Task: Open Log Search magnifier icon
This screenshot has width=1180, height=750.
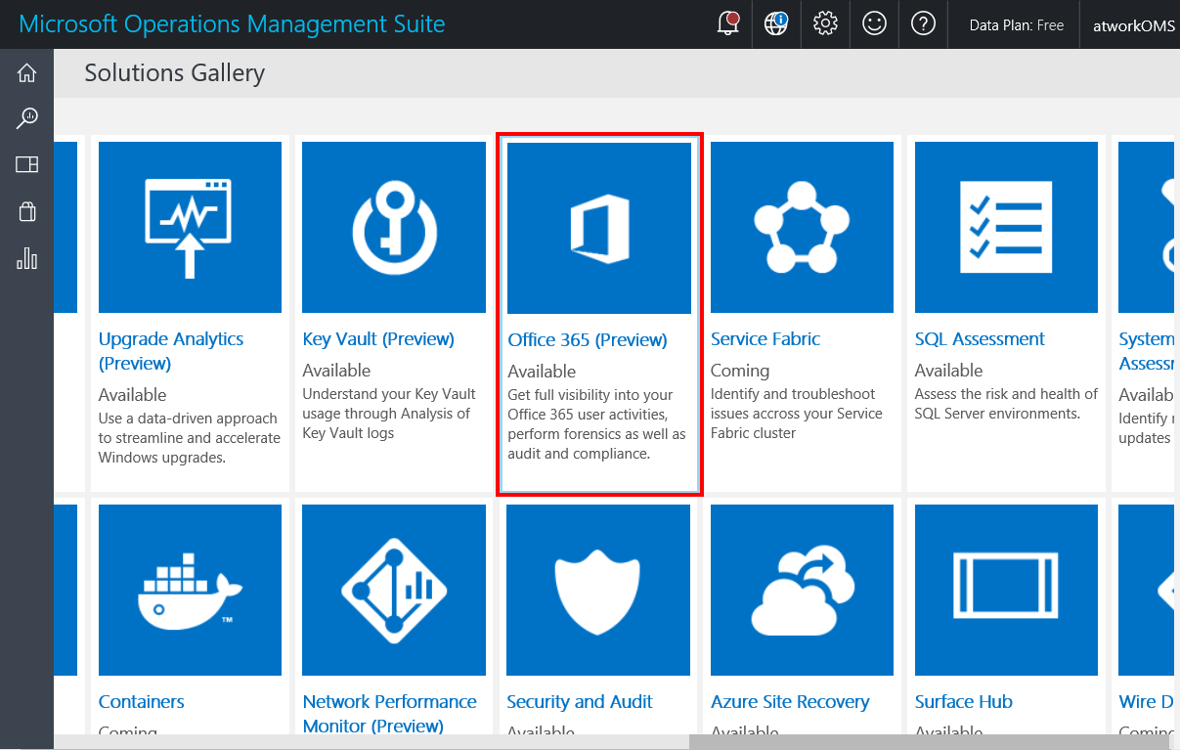Action: tap(26, 118)
